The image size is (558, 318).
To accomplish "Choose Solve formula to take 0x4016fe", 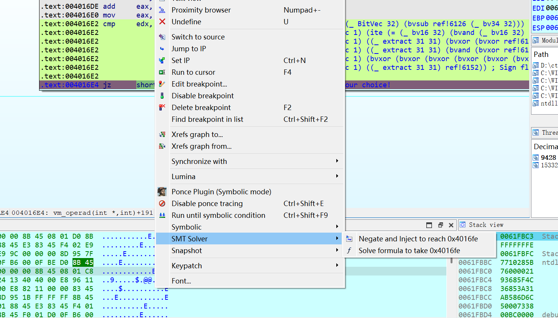I will pos(419,250).
